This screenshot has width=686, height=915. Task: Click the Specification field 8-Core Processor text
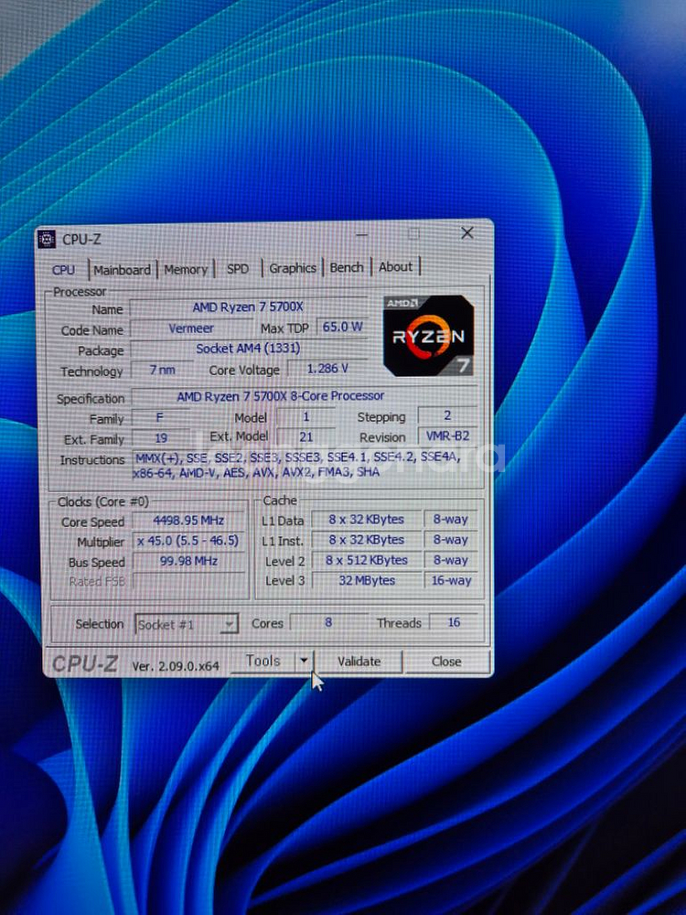click(x=304, y=396)
